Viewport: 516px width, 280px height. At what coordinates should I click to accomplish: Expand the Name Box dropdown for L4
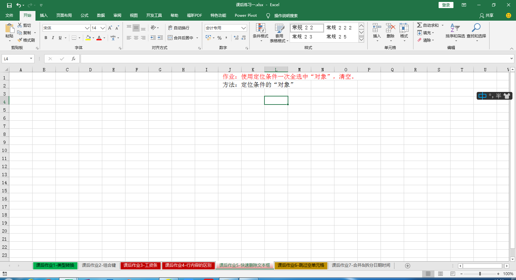(x=31, y=59)
